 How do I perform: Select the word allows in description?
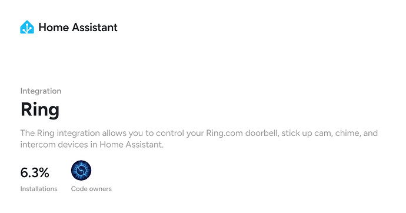pos(114,133)
